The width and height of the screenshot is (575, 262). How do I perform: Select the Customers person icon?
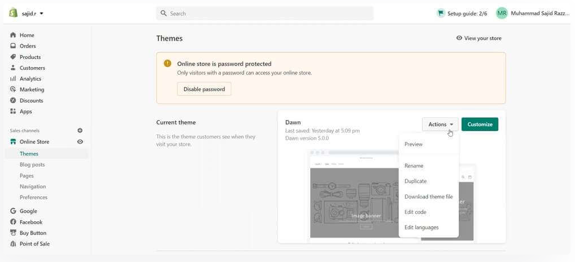click(13, 67)
